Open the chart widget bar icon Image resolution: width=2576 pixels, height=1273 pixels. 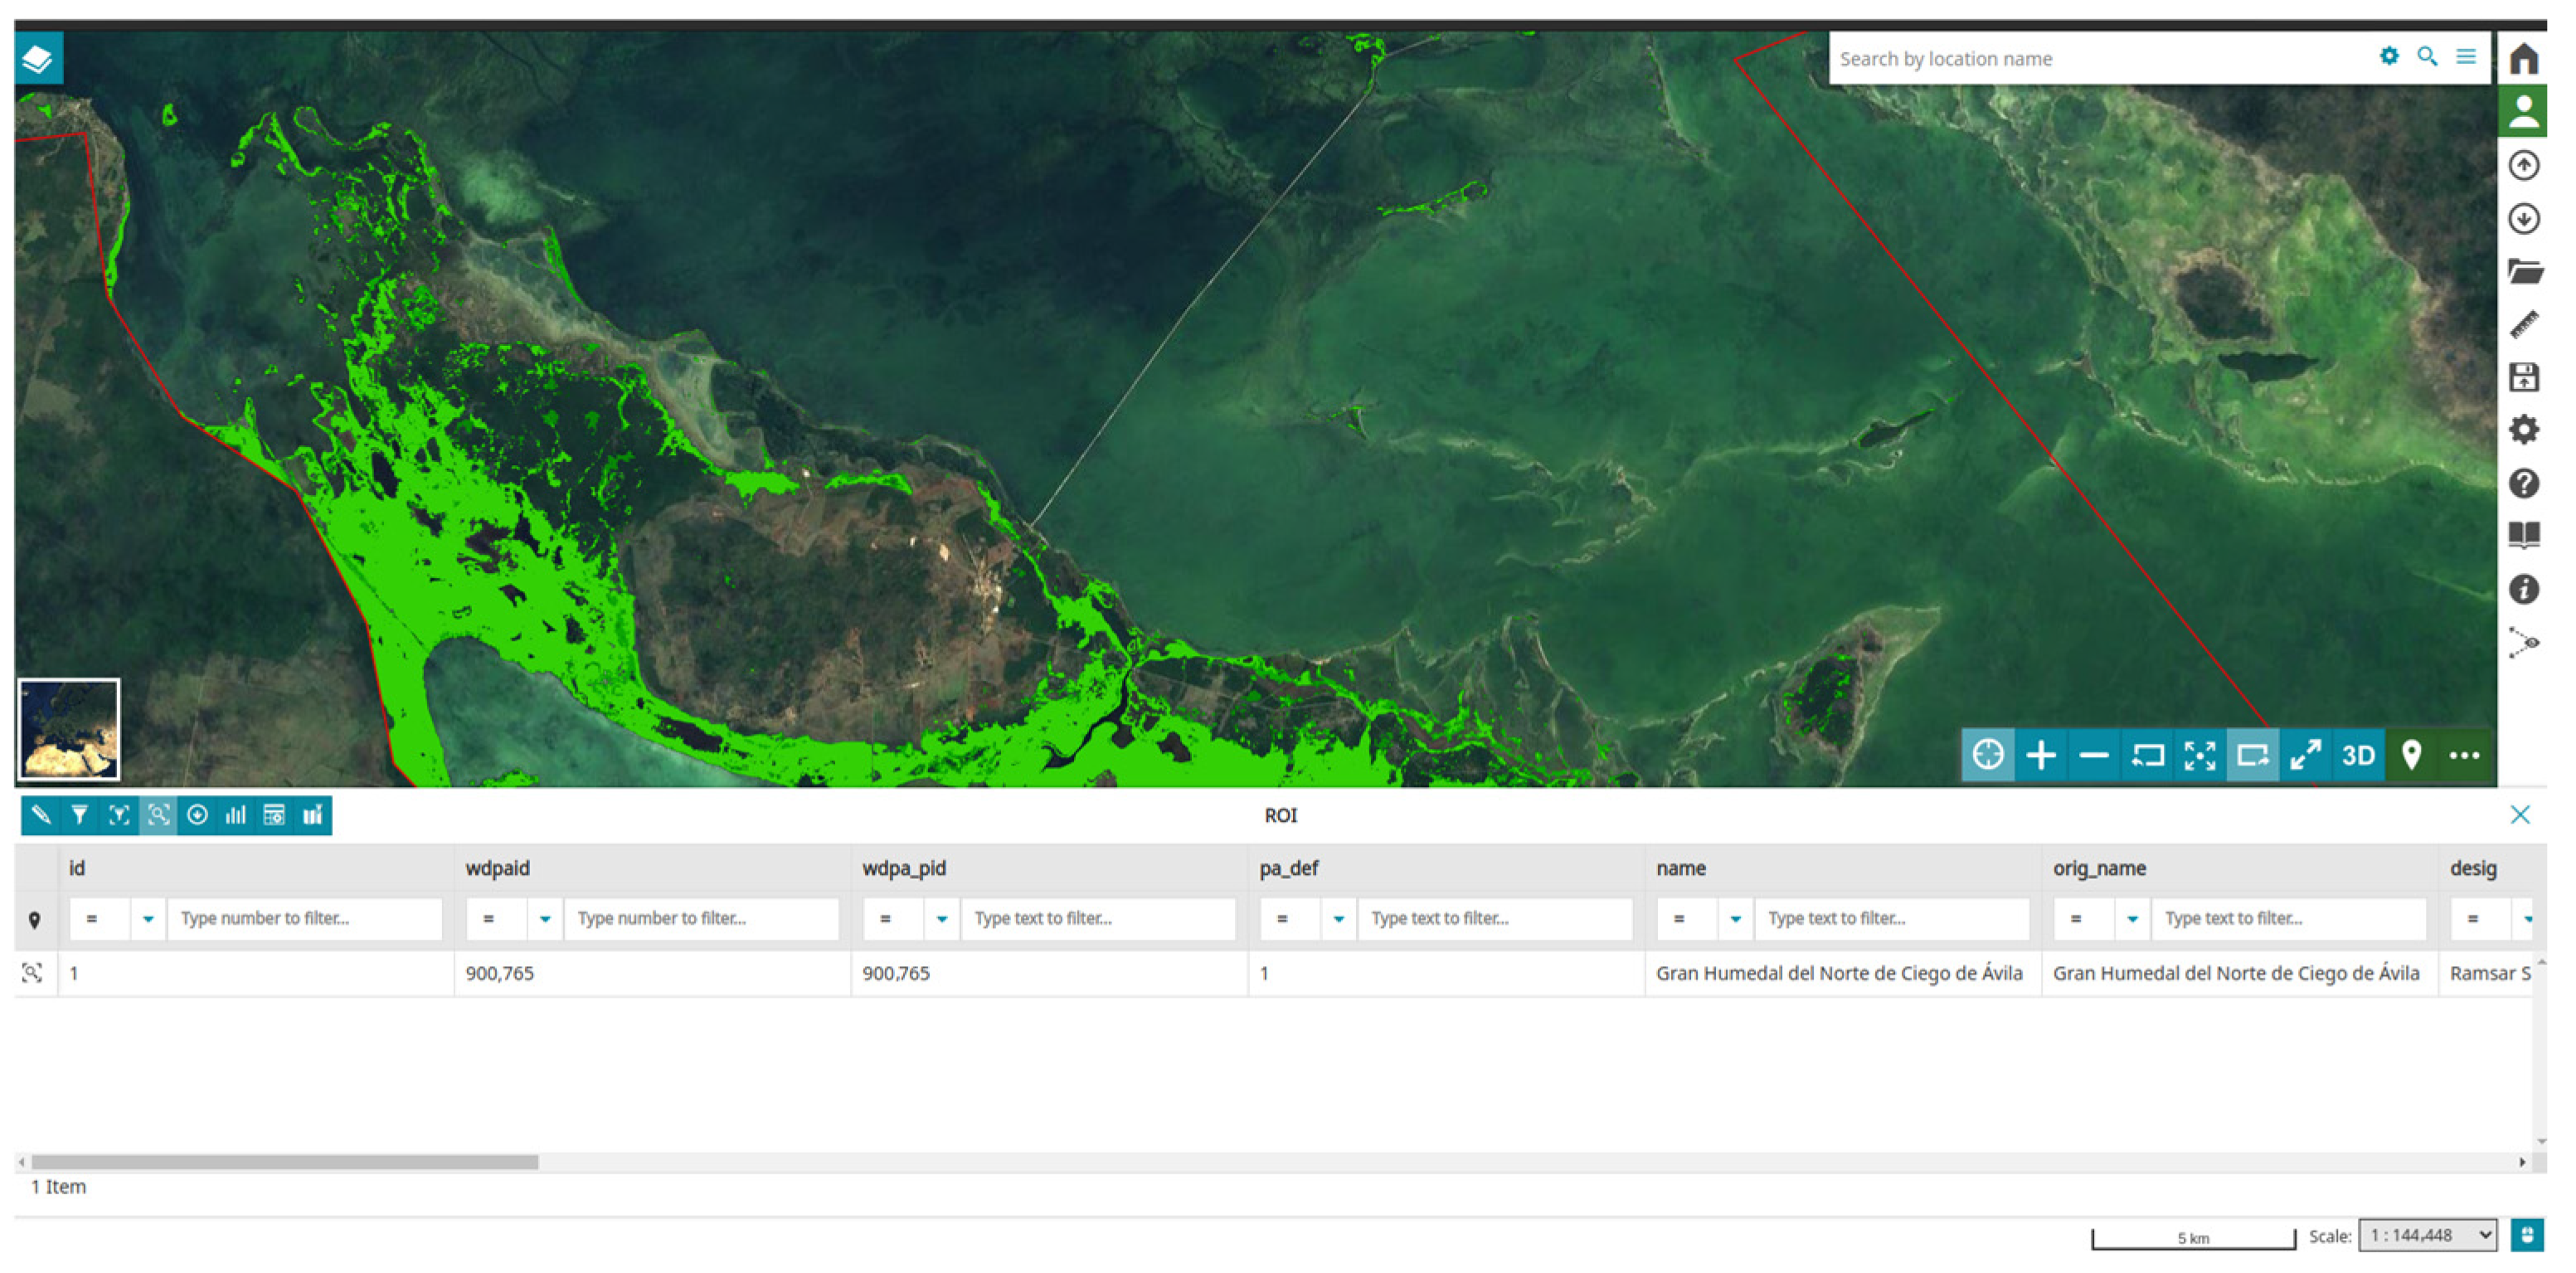[235, 815]
